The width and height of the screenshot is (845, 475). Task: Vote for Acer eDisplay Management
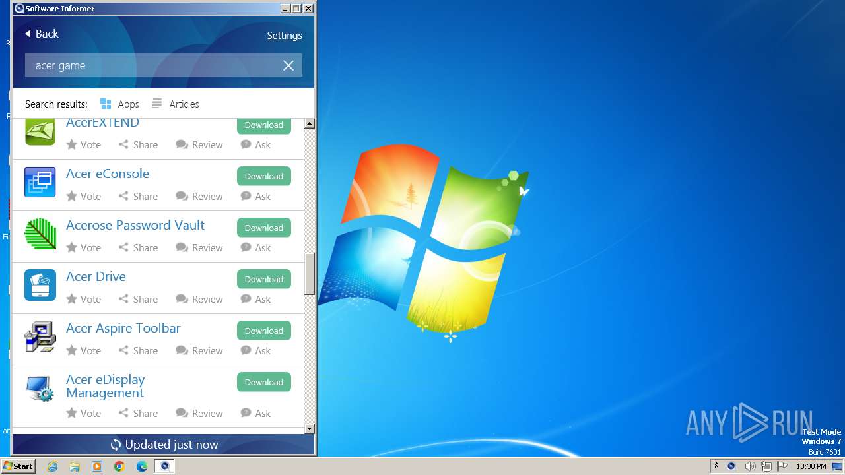pyautogui.click(x=83, y=413)
